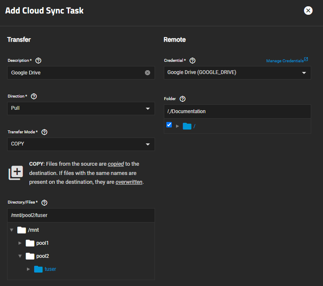Image resolution: width=323 pixels, height=286 pixels.
Task: Clear the Description field with X icon
Action: pos(147,73)
